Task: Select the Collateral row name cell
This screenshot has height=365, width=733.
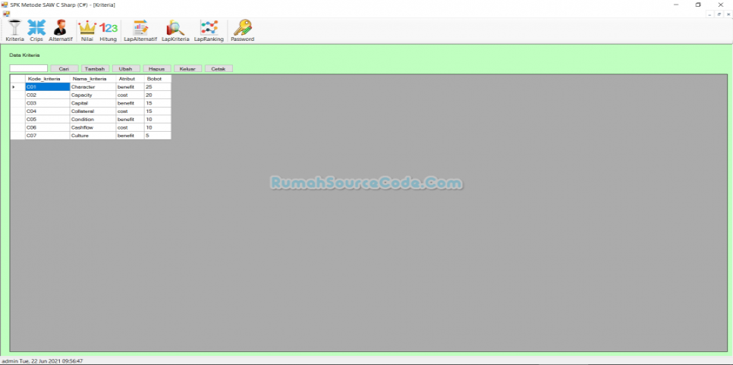Action: click(92, 111)
